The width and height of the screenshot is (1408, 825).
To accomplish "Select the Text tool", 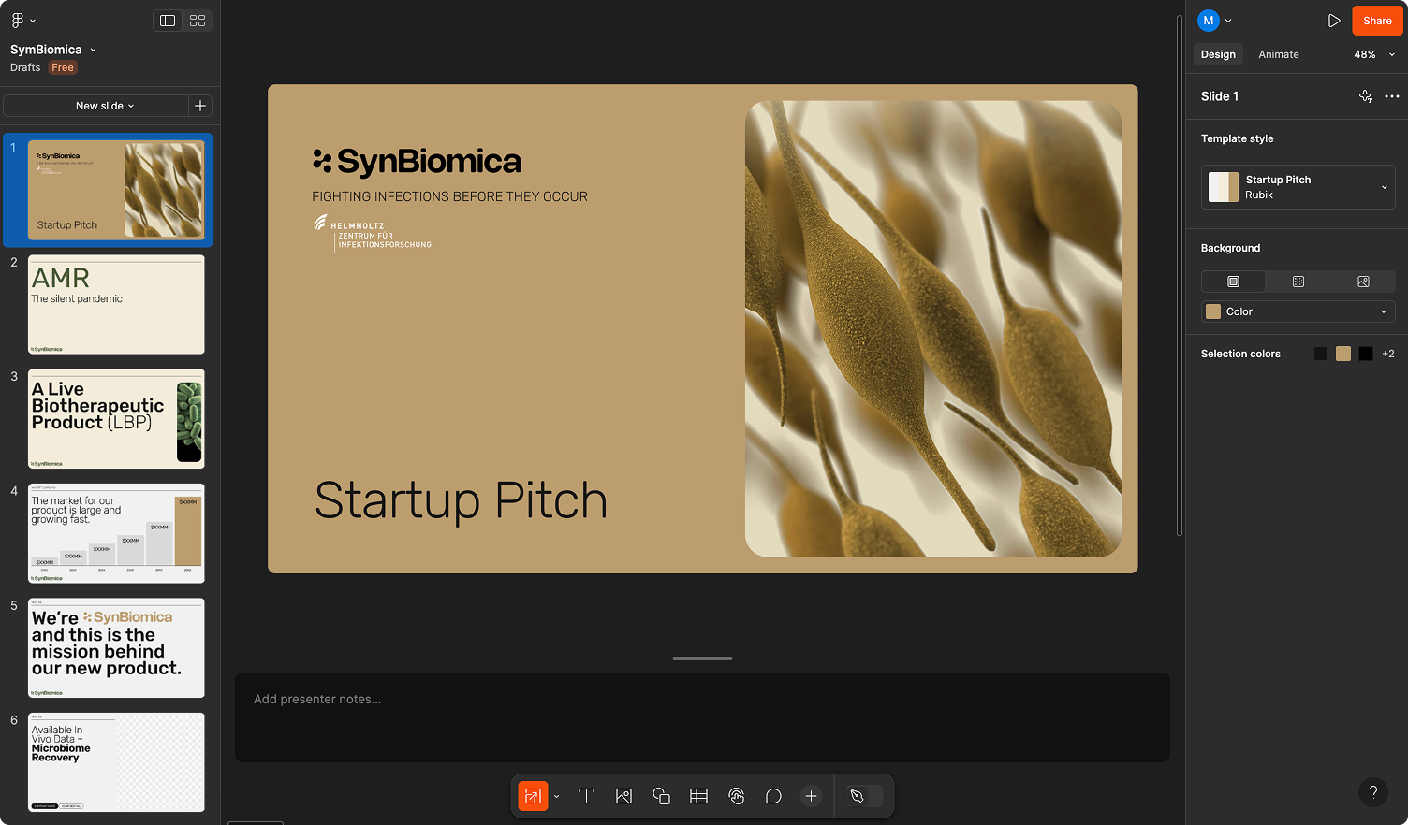I will 587,796.
